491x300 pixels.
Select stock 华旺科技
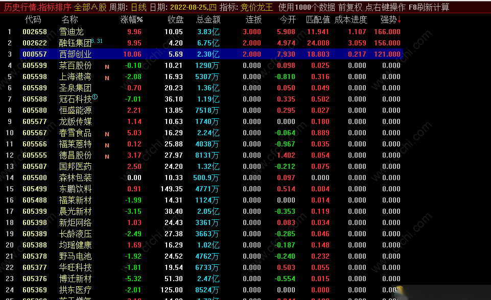(x=75, y=268)
